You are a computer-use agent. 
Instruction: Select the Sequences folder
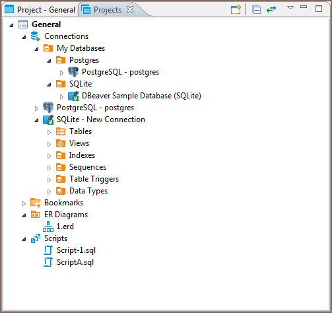(87, 167)
